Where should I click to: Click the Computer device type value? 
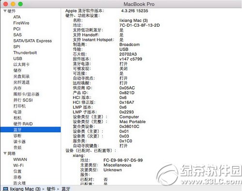(x=129, y=117)
